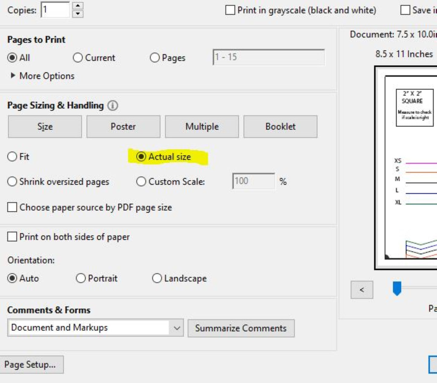The height and width of the screenshot is (383, 437).
Task: Switch to Poster sizing tab
Action: [123, 127]
